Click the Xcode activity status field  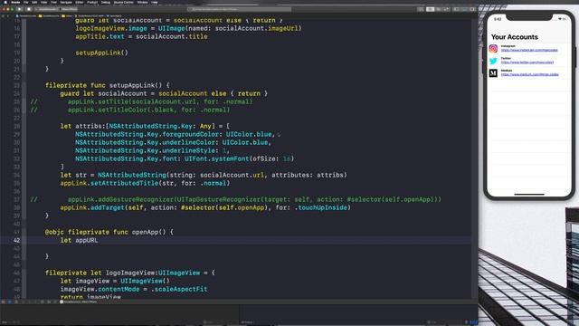coord(239,9)
